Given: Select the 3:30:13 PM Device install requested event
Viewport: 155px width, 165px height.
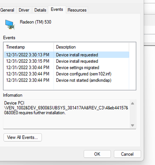Looking at the screenshot, I should [66, 55].
